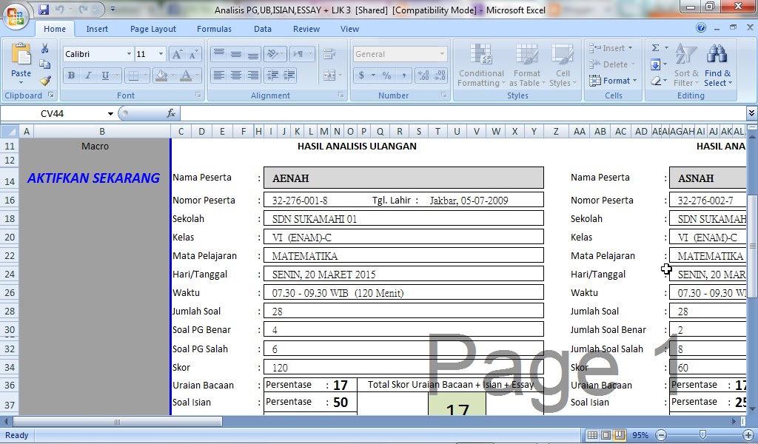The height and width of the screenshot is (444, 758).
Task: Toggle Underline formatting
Action: point(105,75)
